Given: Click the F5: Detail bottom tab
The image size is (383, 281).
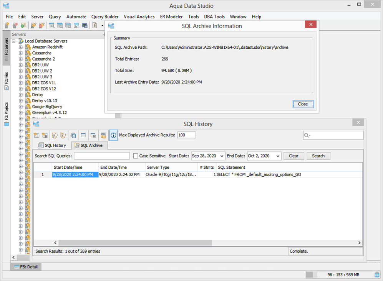Looking at the screenshot, I should [26, 267].
